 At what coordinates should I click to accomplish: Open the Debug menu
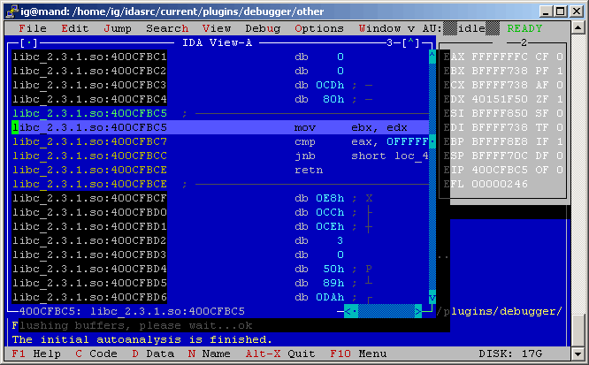263,28
